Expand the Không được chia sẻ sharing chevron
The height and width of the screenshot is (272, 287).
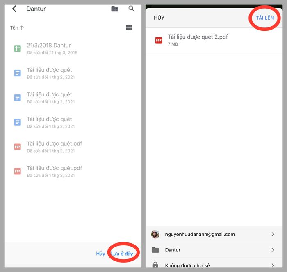273,265
